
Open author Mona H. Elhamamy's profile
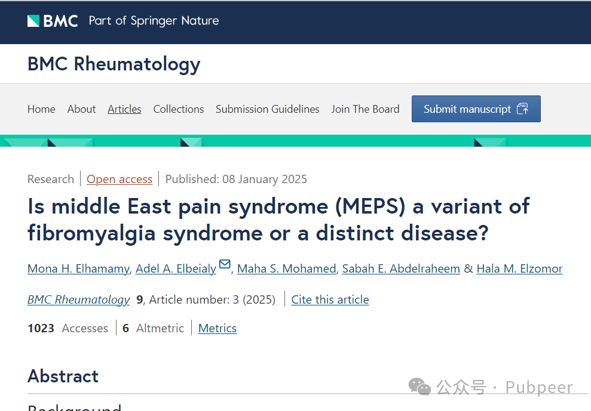point(78,268)
